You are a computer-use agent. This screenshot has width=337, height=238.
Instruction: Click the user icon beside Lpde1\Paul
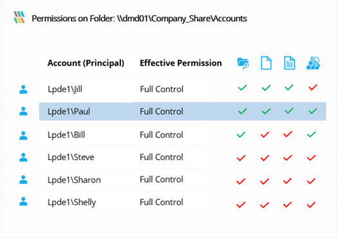tap(23, 111)
